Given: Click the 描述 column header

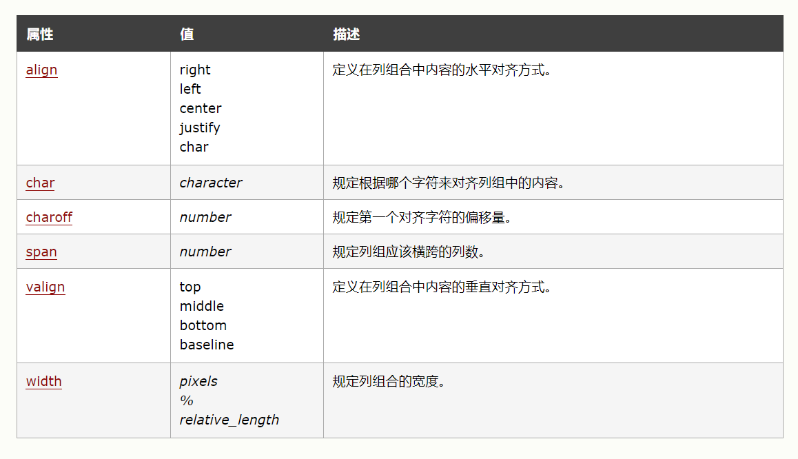Looking at the screenshot, I should click(x=346, y=34).
